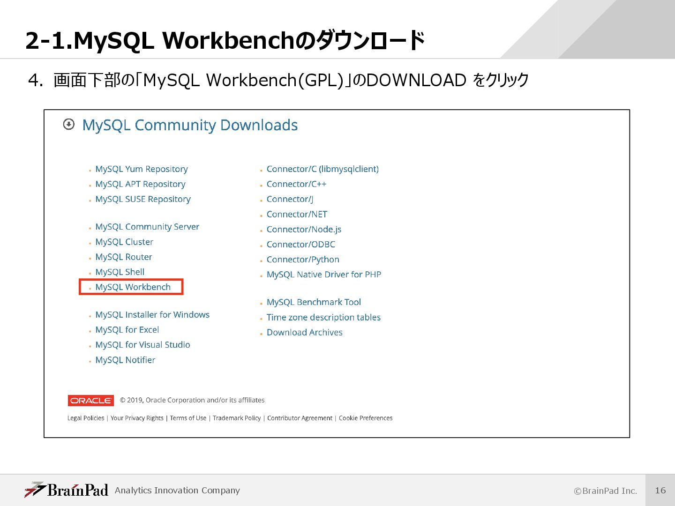This screenshot has width=675, height=506.
Task: Open the Connector/C++ link
Action: [x=296, y=184]
